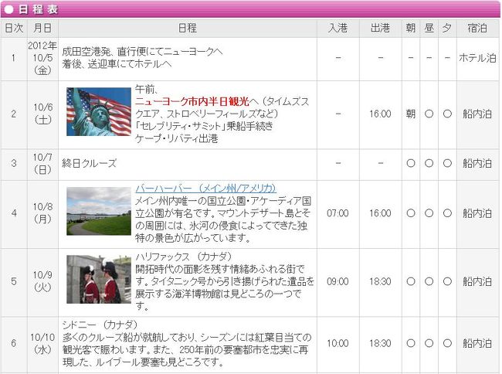This screenshot has height=374, width=502.
Task: Select the 昼 column header
Action: [429, 28]
